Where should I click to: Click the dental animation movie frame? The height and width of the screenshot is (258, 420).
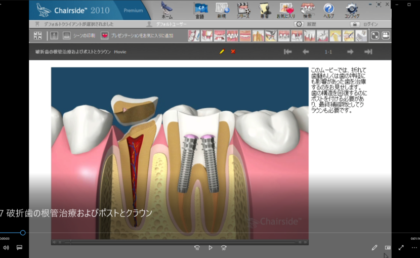tap(180, 153)
